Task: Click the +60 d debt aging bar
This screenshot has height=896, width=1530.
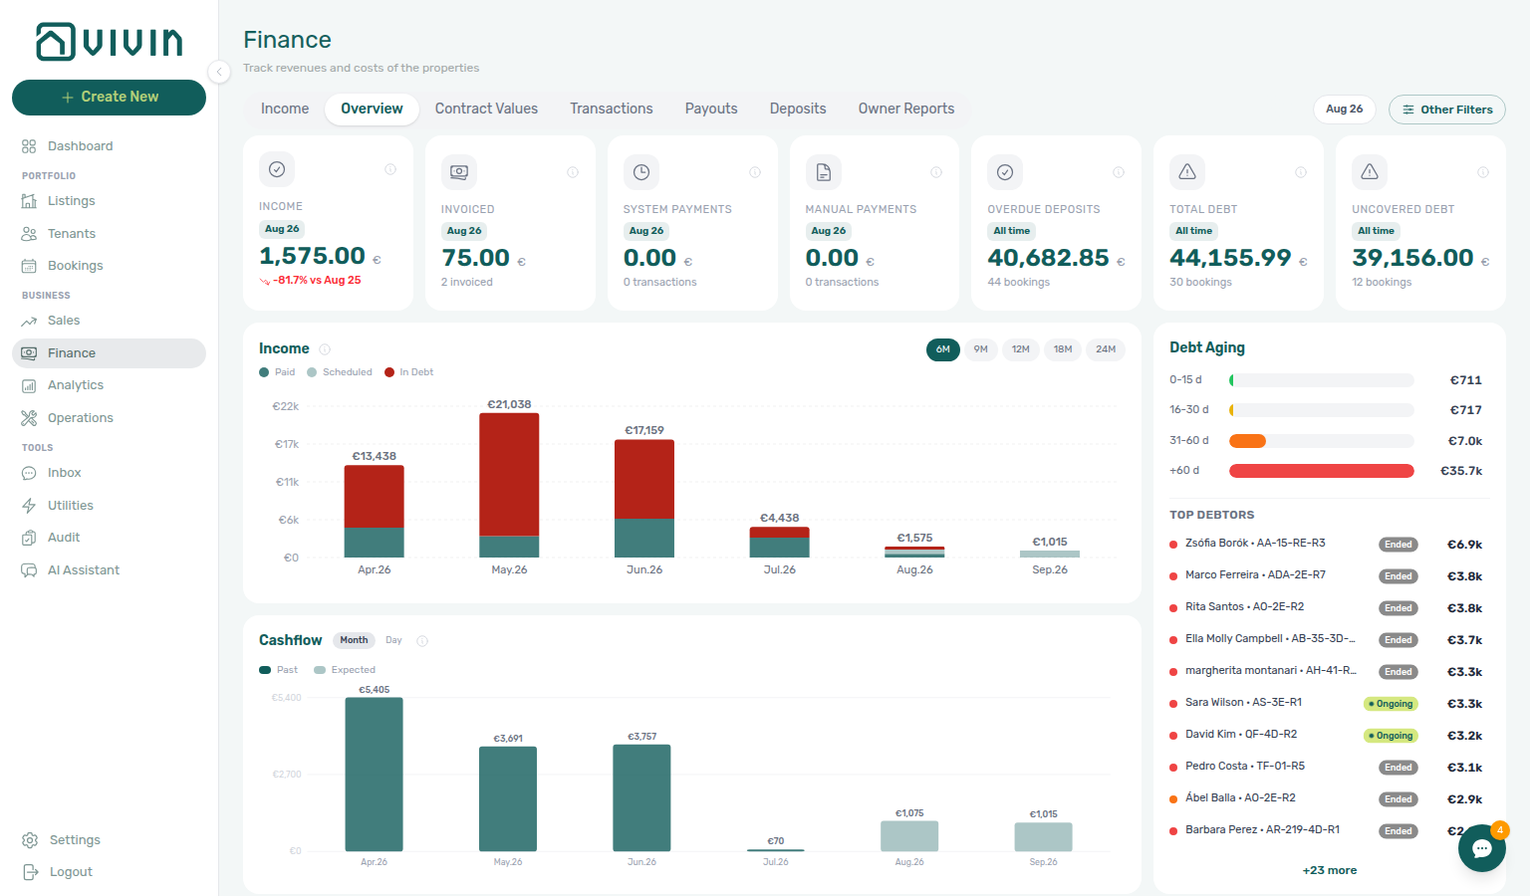Action: pyautogui.click(x=1322, y=471)
